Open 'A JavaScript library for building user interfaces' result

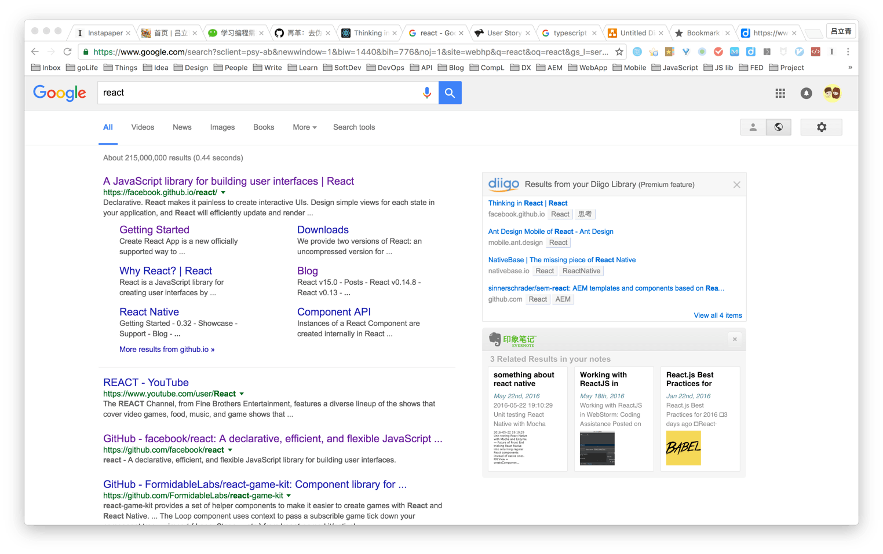tap(228, 181)
